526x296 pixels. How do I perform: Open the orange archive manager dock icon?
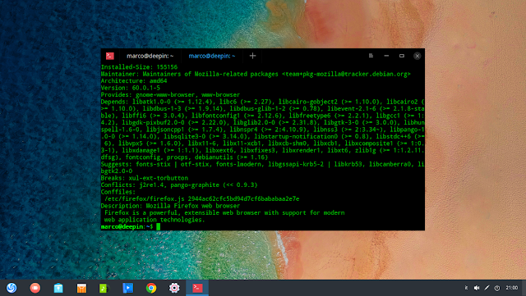[81, 288]
